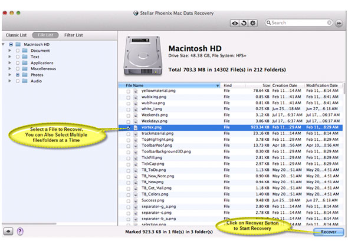Toggle the Photos folder checkbox
This screenshot has height=248, width=348.
pos(18,75)
